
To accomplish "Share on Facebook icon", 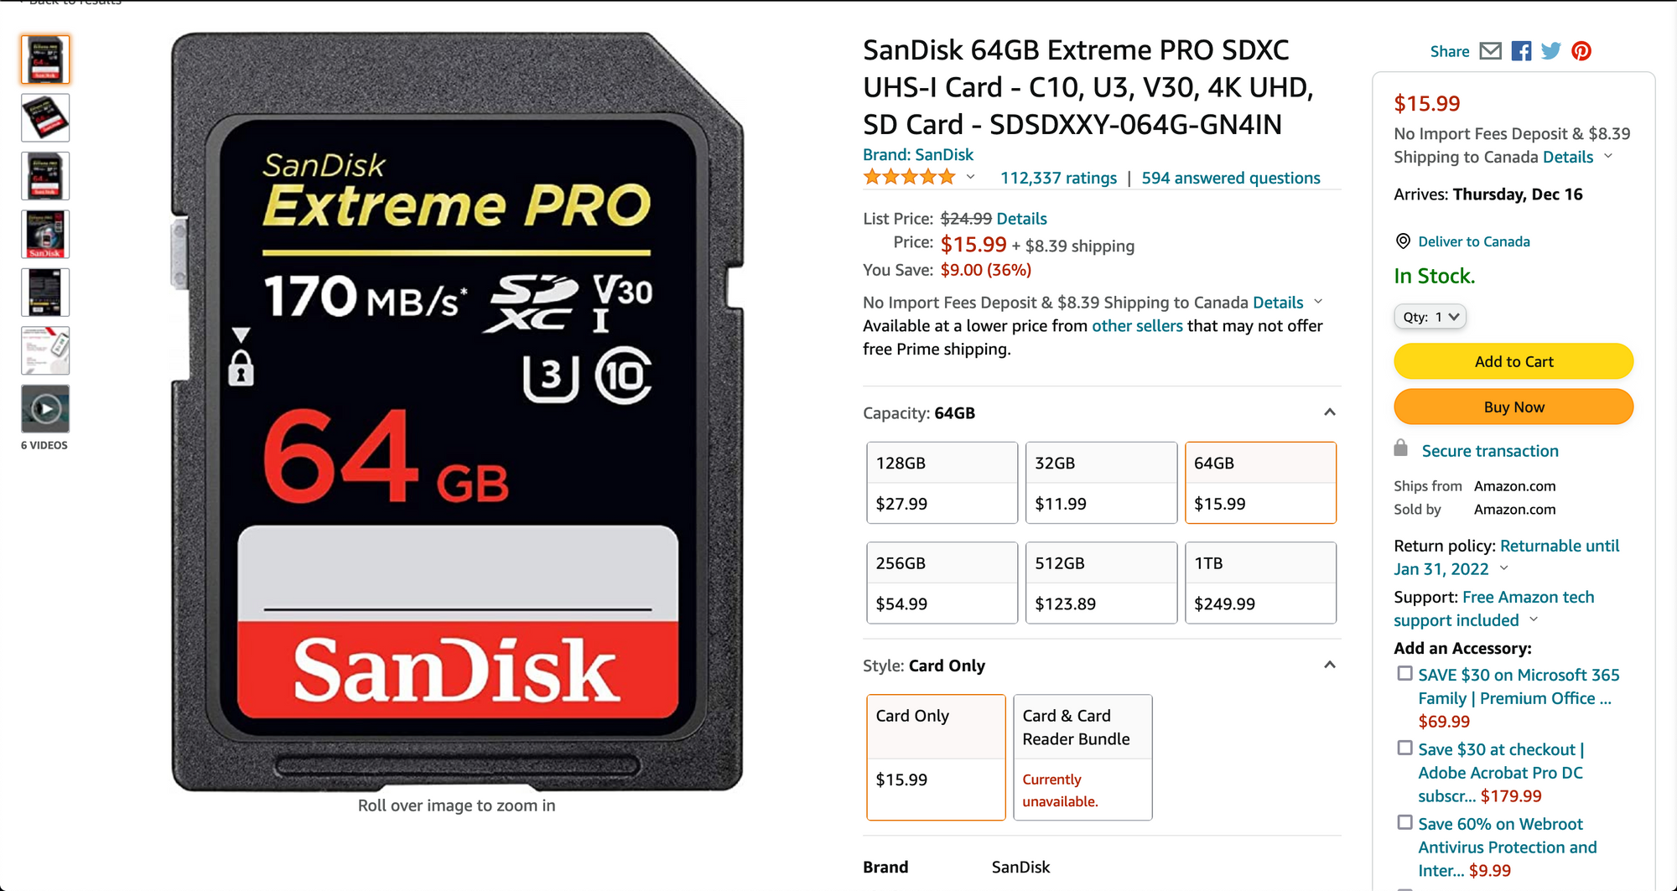I will coord(1521,51).
